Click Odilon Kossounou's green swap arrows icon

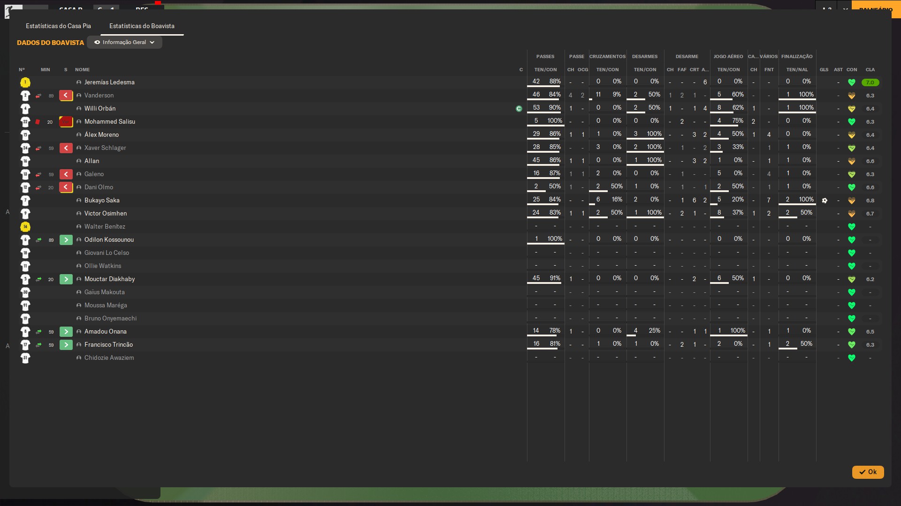coord(38,240)
